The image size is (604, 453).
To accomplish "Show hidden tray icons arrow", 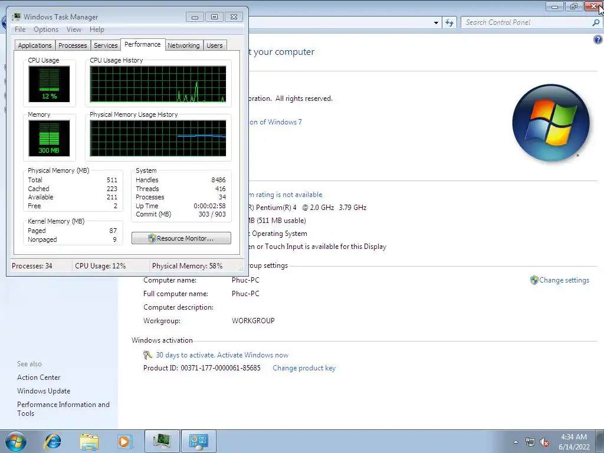I will point(516,442).
